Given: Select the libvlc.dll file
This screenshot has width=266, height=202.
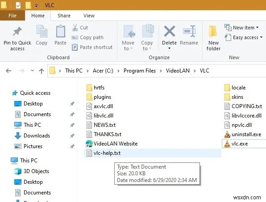Looking at the screenshot, I should click(100, 116).
